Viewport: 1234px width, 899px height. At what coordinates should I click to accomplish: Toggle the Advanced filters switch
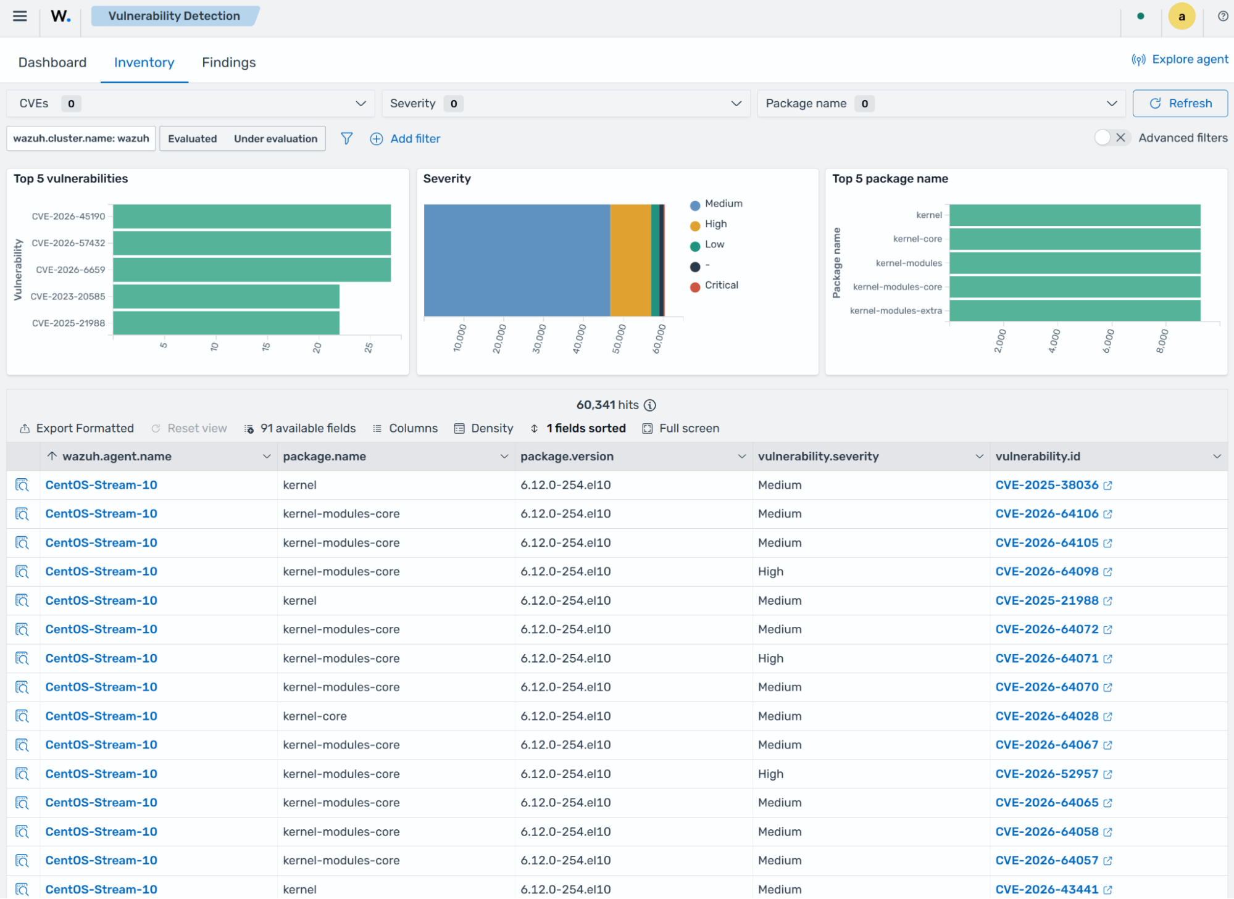pos(1112,138)
